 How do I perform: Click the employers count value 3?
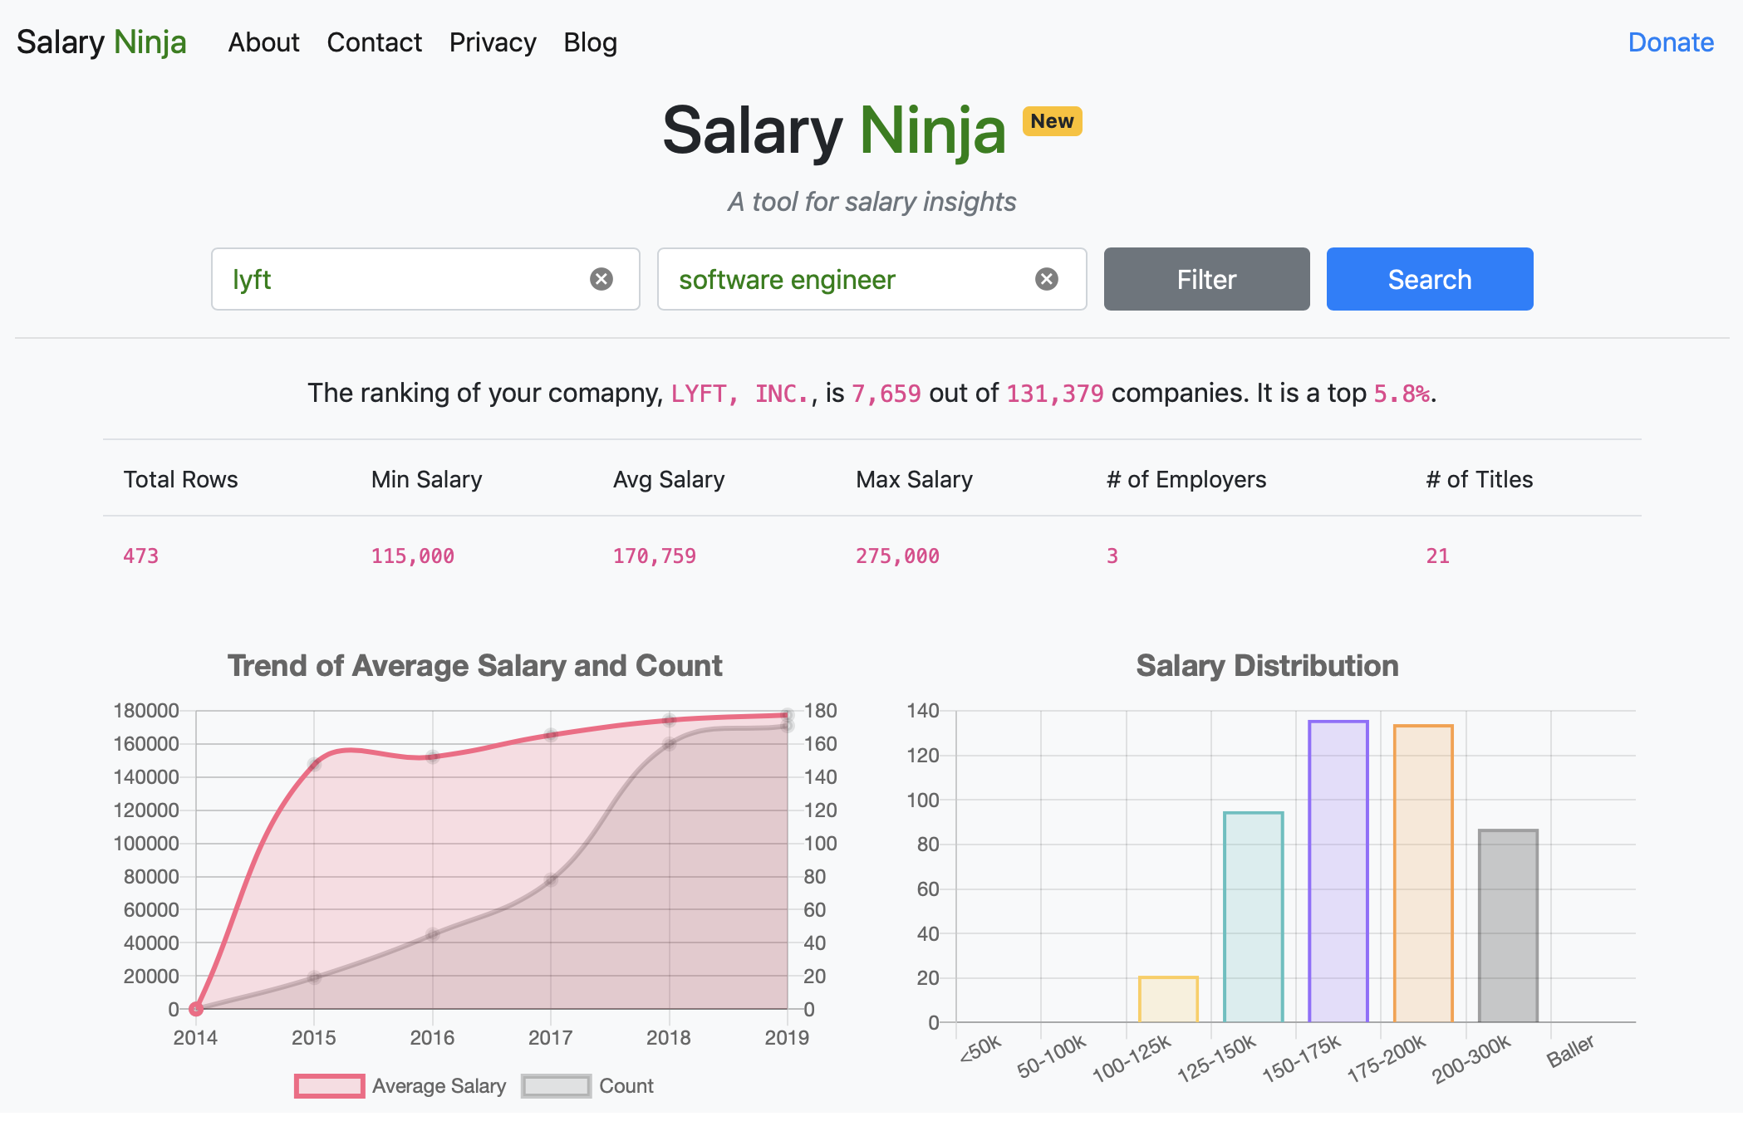pos(1112,556)
